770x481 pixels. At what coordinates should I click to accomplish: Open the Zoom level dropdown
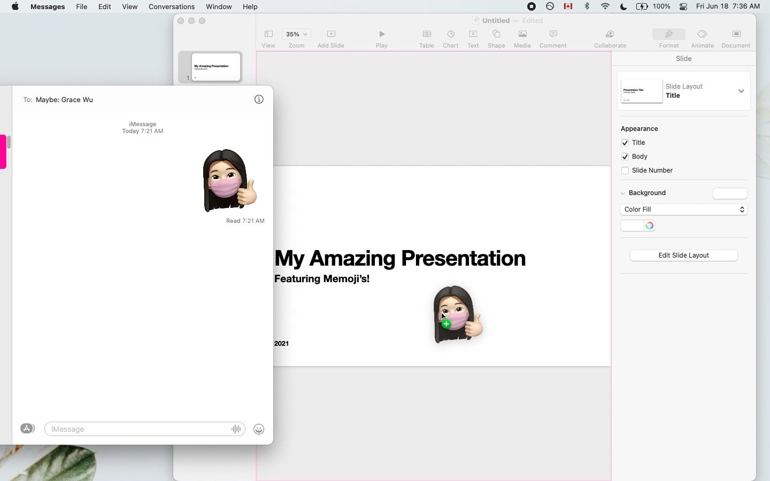(296, 34)
